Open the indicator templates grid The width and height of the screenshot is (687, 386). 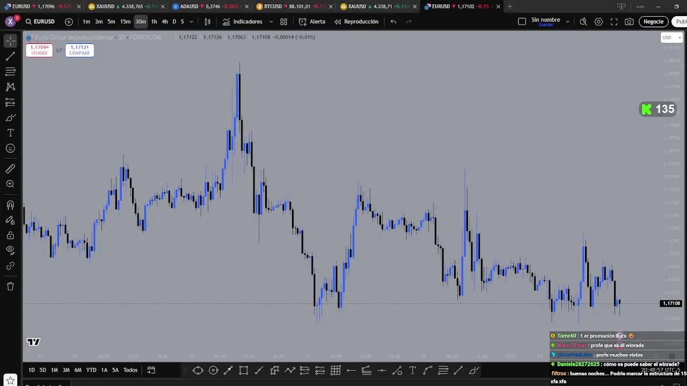click(283, 21)
